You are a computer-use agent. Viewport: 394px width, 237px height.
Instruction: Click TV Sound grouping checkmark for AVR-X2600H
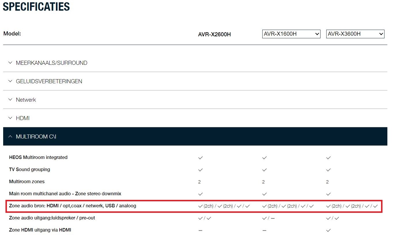click(x=201, y=170)
